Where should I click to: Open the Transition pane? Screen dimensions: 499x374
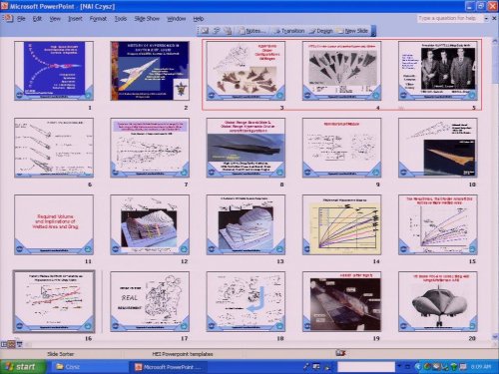pyautogui.click(x=288, y=31)
